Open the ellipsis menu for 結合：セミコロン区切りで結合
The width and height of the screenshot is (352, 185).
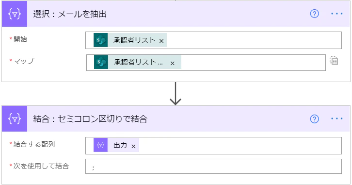click(337, 118)
